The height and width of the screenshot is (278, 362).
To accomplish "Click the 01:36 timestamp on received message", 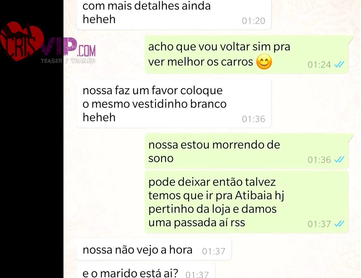I will pyautogui.click(x=253, y=119).
